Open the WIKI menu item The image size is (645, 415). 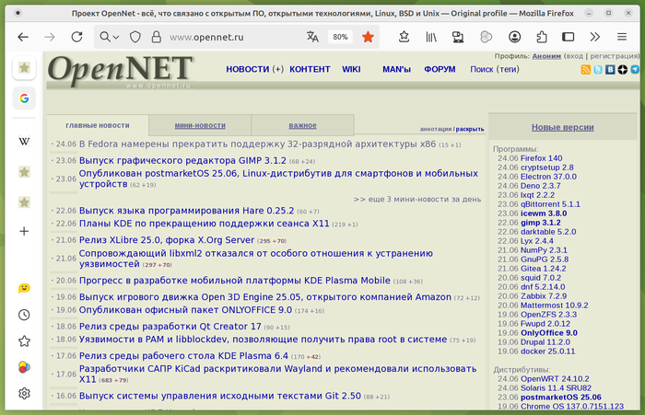pyautogui.click(x=351, y=69)
